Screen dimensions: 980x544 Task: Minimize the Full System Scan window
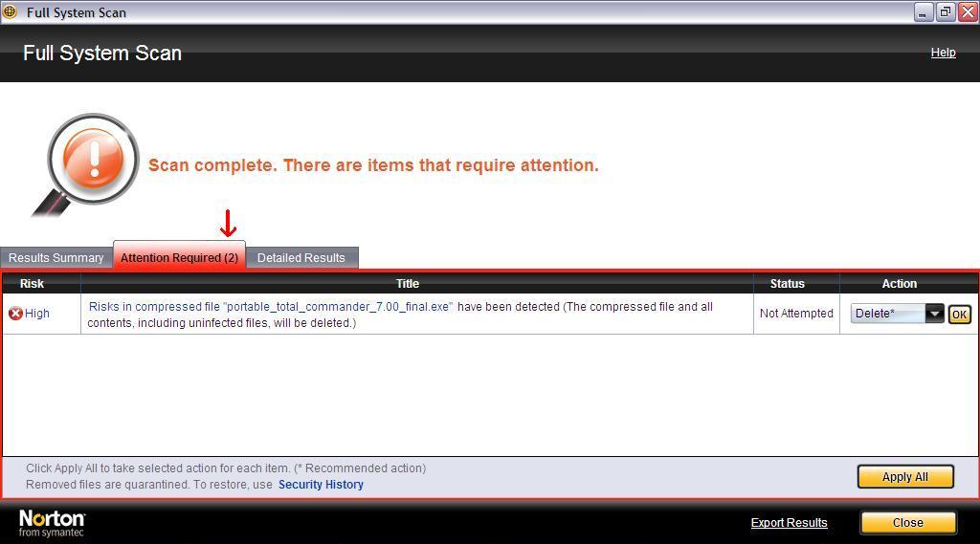[924, 11]
